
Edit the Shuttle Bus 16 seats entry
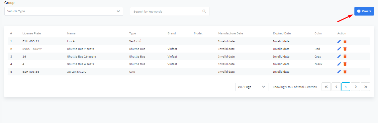point(339,56)
